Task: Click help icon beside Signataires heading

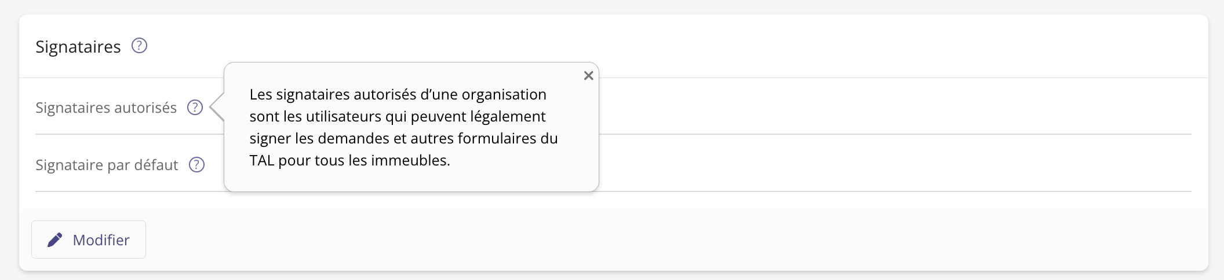Action: point(139,46)
